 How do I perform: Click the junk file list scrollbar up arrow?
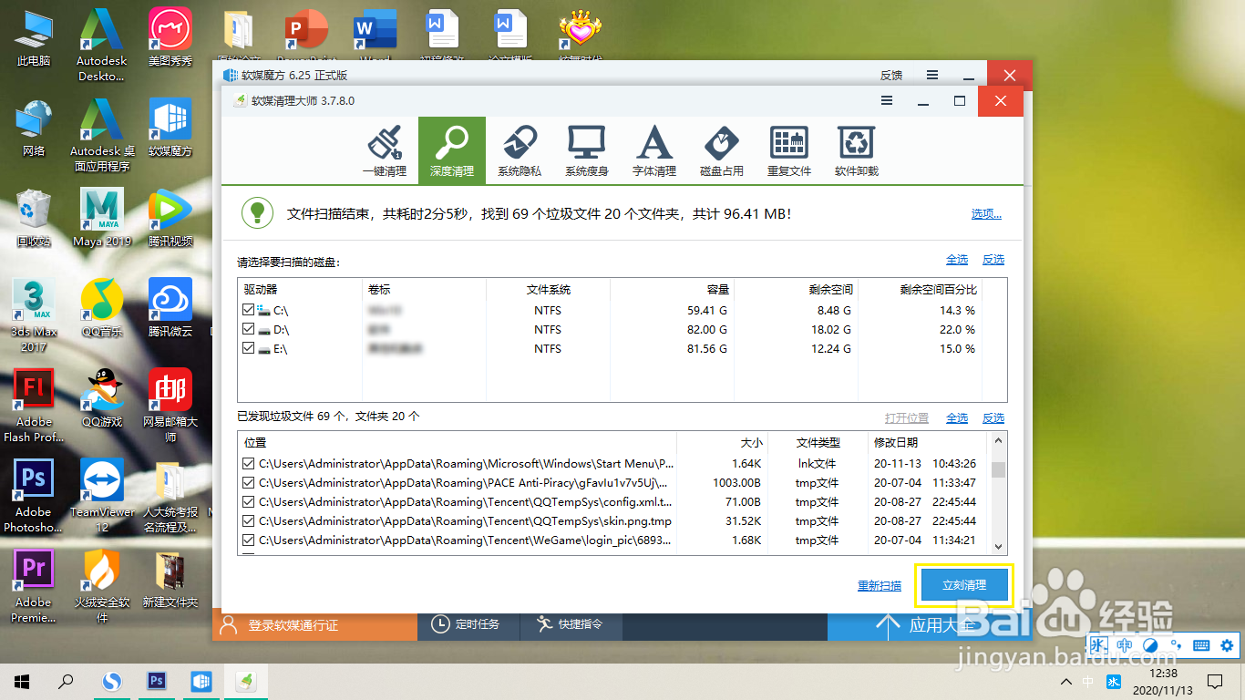[x=999, y=441]
